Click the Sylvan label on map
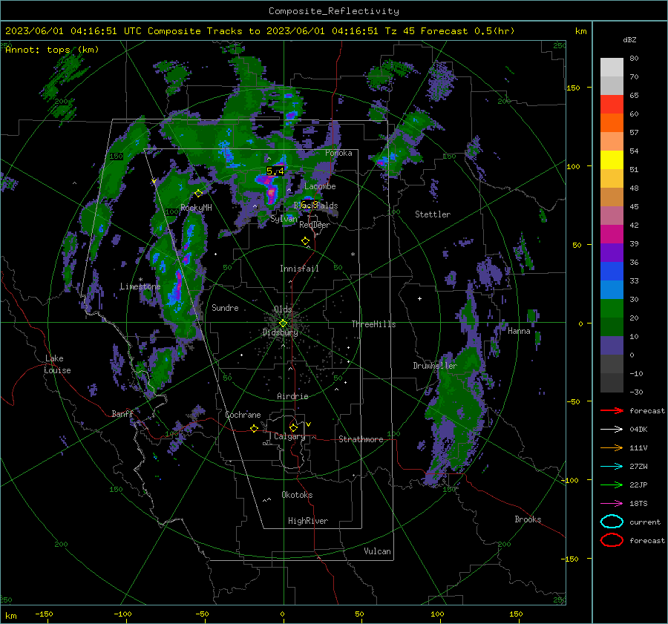Image resolution: width=668 pixels, height=624 pixels. [x=284, y=219]
